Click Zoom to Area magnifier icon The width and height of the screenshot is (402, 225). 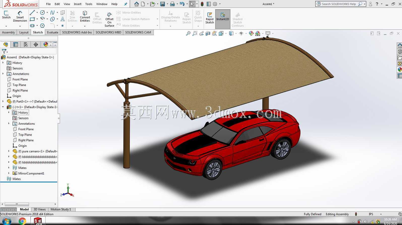click(195, 33)
